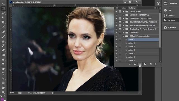Image resolution: width=179 pixels, height=101 pixels.
Task: Play the selected action
Action: pos(140,64)
